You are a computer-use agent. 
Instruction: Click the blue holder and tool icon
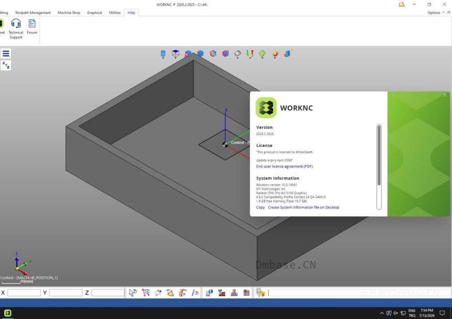pos(234,293)
